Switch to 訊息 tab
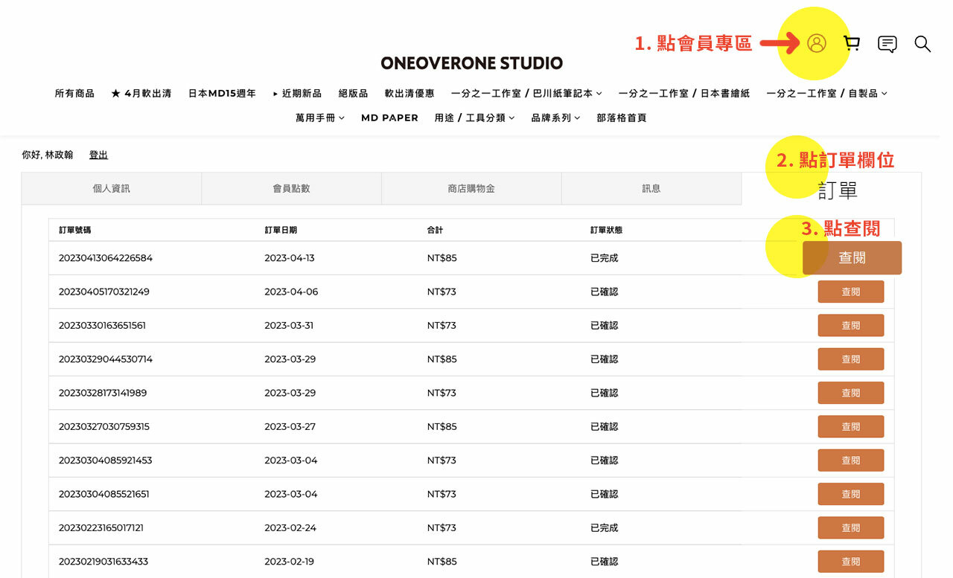Viewport: 953px width, 578px height. (651, 189)
